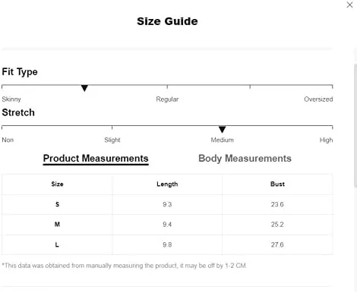
Task: Click the Oversized fit label
Action: point(318,99)
